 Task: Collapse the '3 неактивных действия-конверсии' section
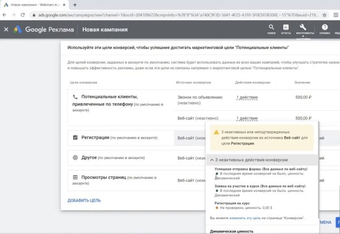tap(212, 160)
